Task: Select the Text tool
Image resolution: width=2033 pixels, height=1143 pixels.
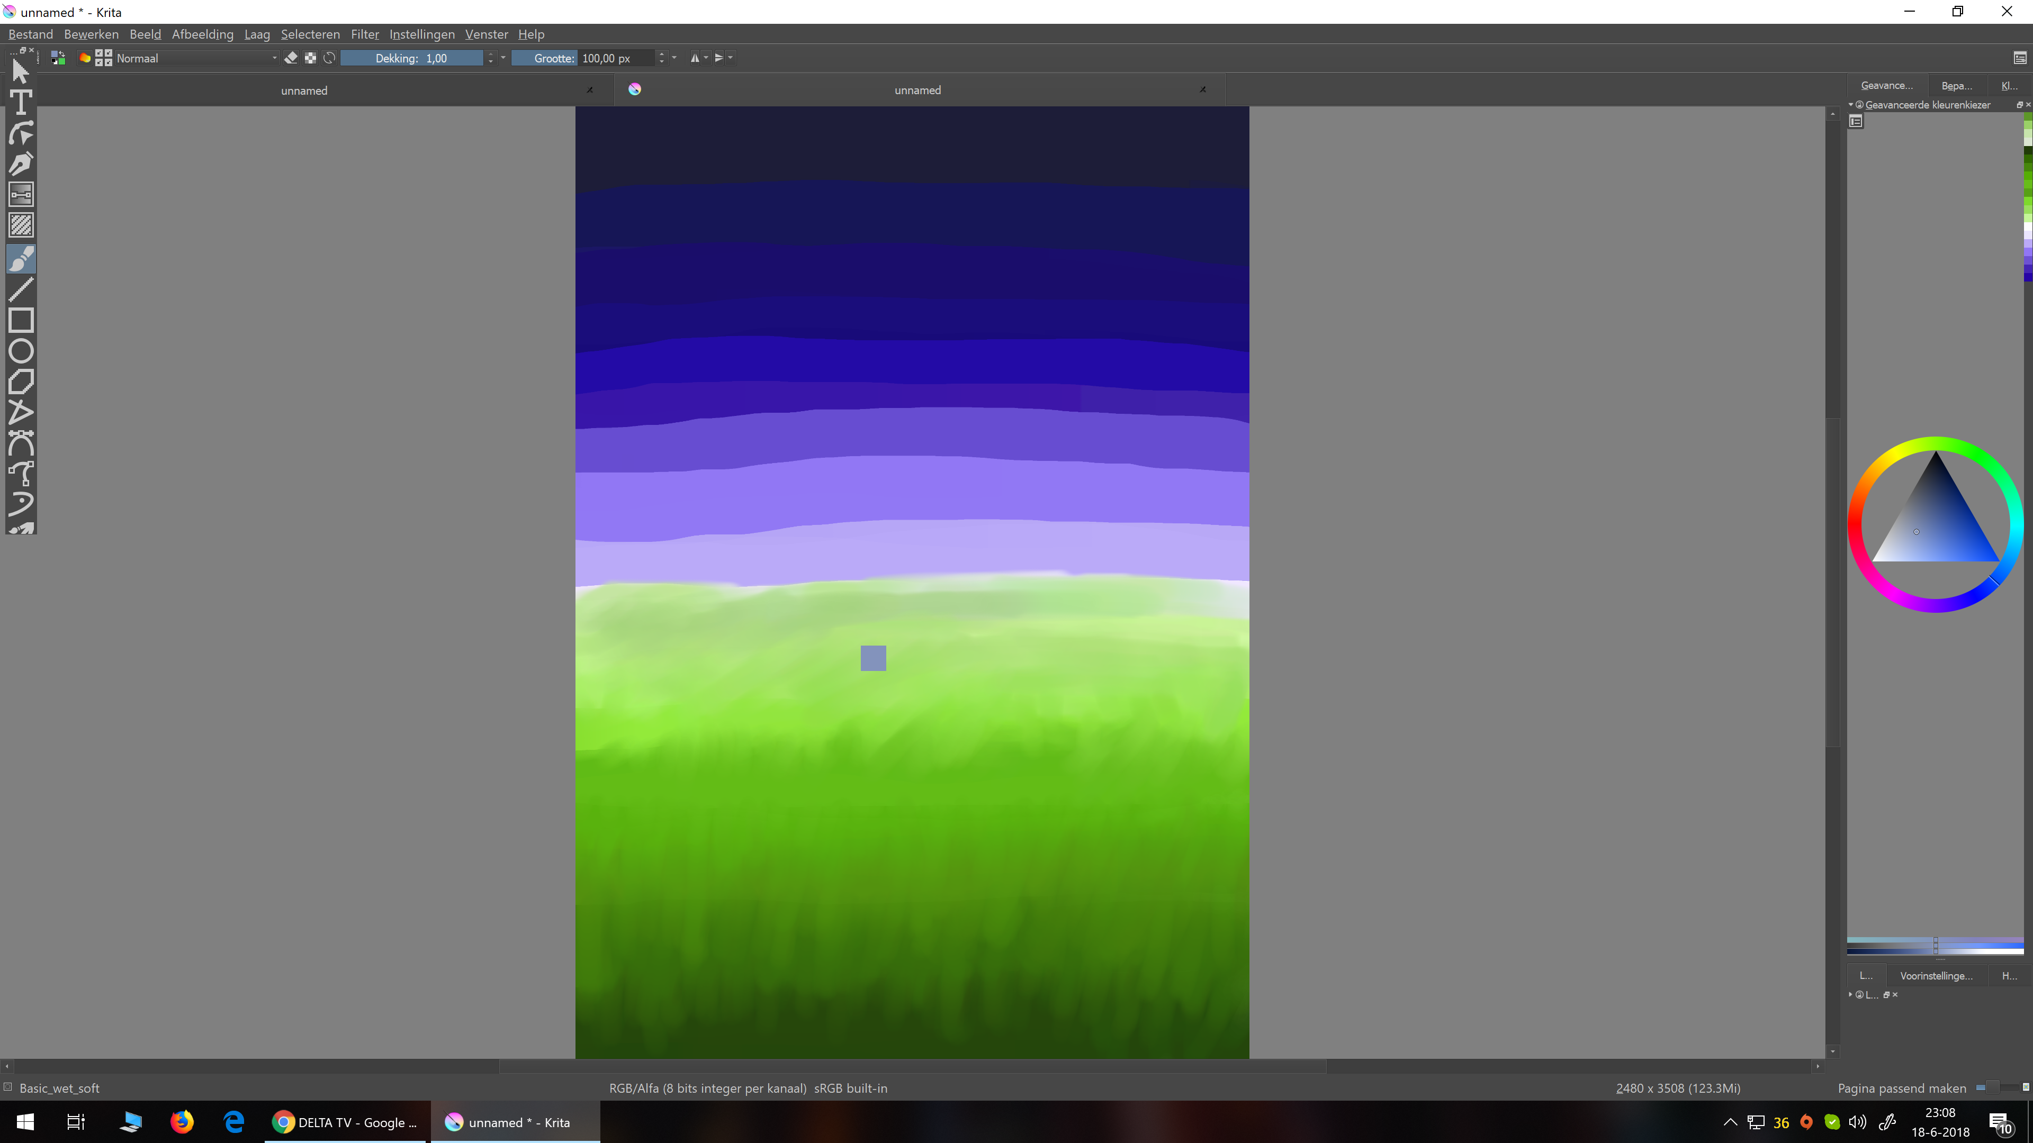Action: pyautogui.click(x=21, y=103)
